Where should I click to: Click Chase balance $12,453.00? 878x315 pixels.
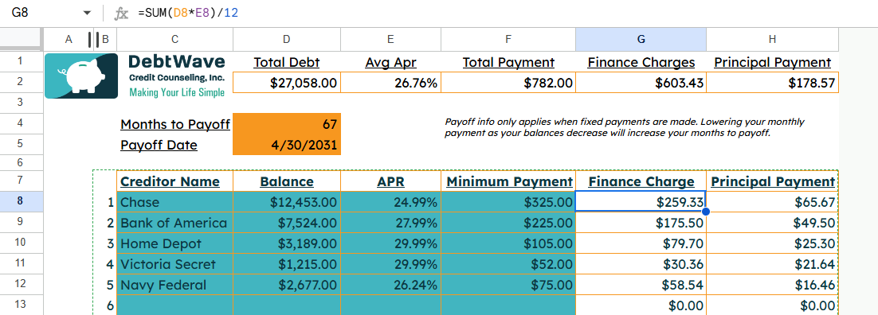286,202
